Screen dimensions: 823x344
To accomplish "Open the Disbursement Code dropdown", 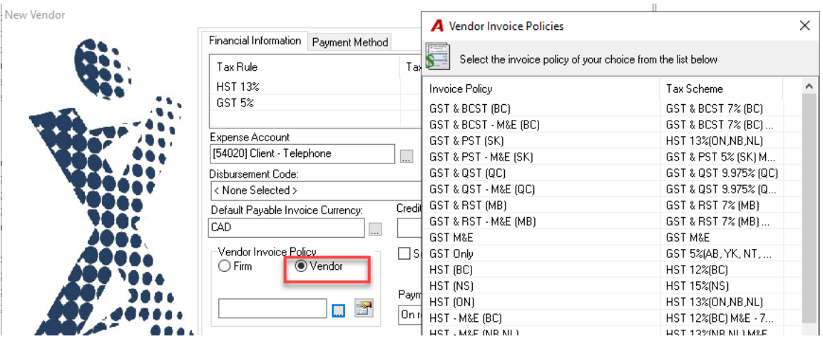I will pyautogui.click(x=316, y=191).
